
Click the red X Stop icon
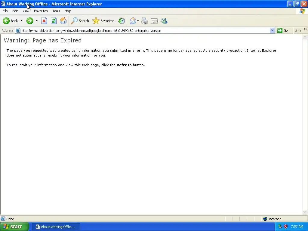(x=44, y=21)
